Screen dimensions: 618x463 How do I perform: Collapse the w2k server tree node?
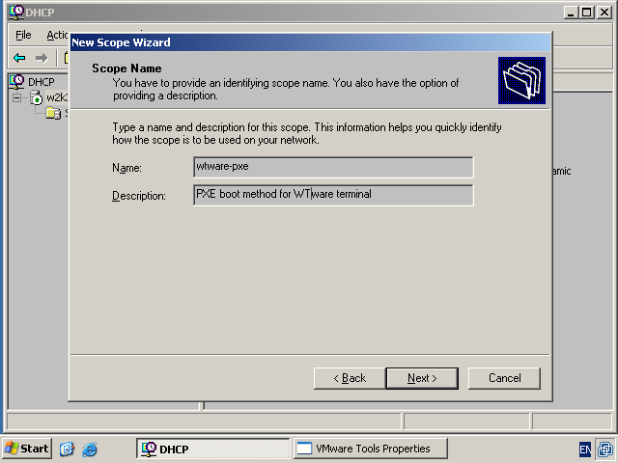click(17, 98)
